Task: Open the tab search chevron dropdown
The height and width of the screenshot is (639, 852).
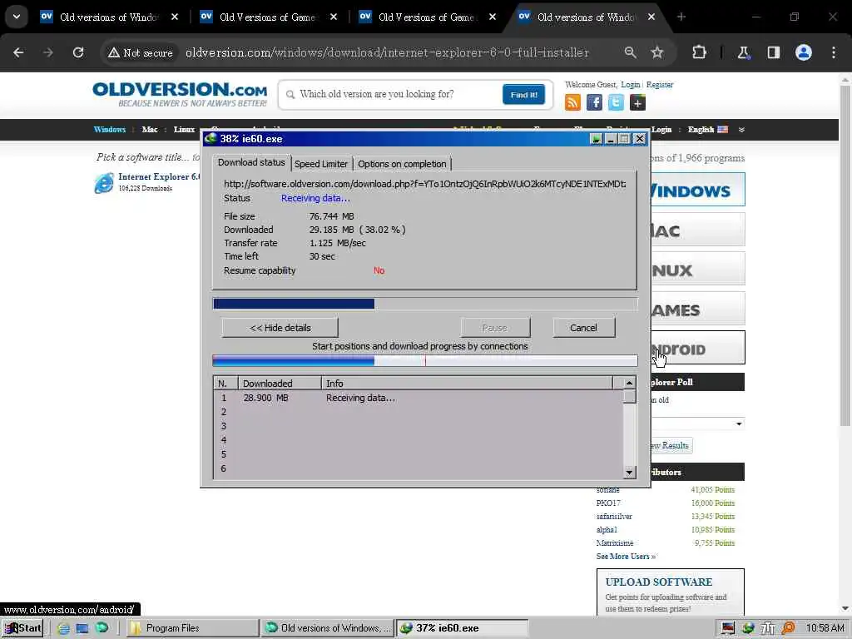Action: [x=17, y=17]
